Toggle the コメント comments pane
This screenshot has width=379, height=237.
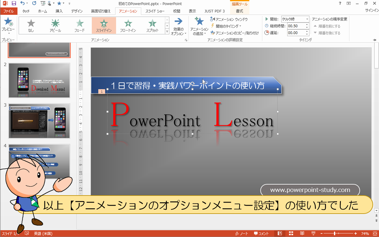click(261, 233)
